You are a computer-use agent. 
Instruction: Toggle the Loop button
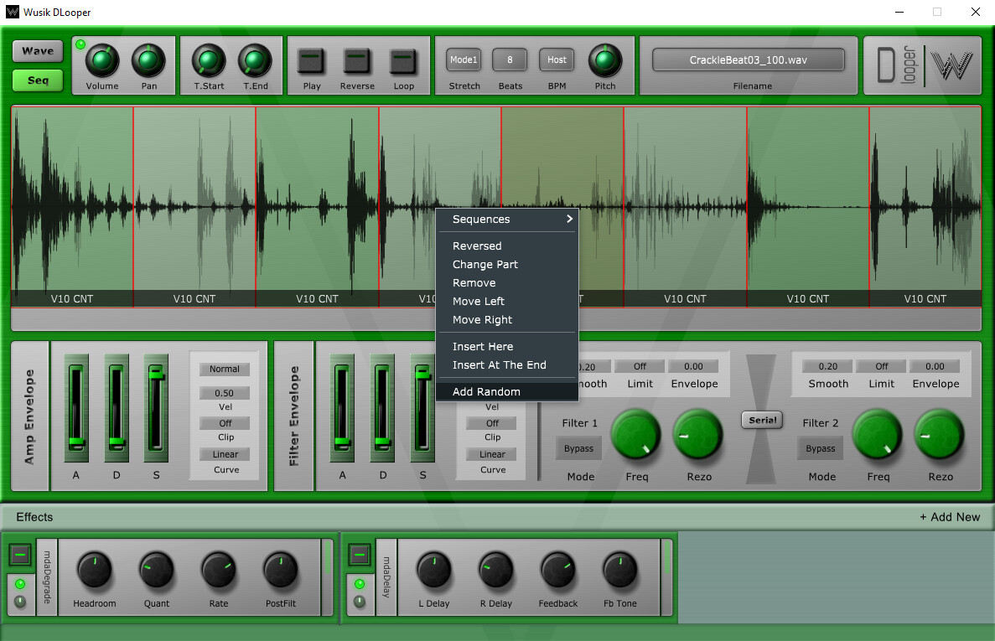(x=403, y=61)
